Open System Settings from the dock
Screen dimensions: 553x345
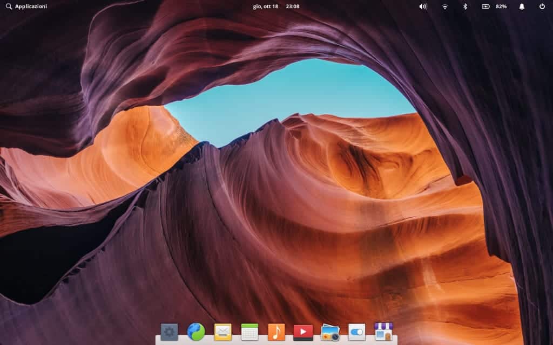tap(168, 332)
